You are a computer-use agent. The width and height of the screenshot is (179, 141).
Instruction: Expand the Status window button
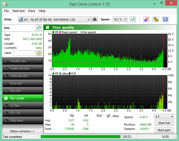click(x=23, y=131)
